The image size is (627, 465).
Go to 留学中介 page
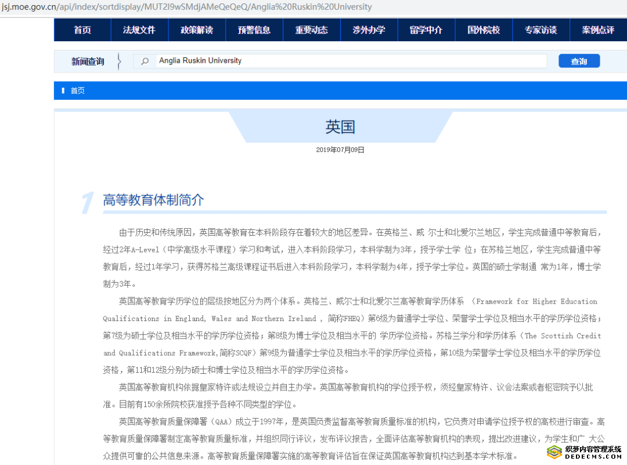click(426, 30)
